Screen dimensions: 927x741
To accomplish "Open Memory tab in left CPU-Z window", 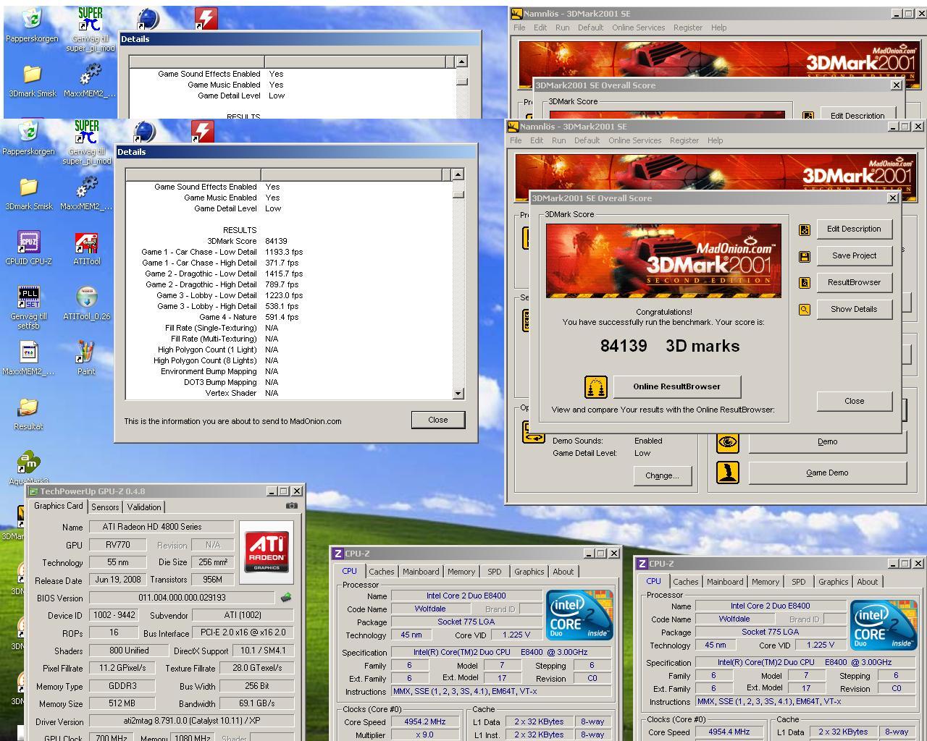I will coord(461,572).
